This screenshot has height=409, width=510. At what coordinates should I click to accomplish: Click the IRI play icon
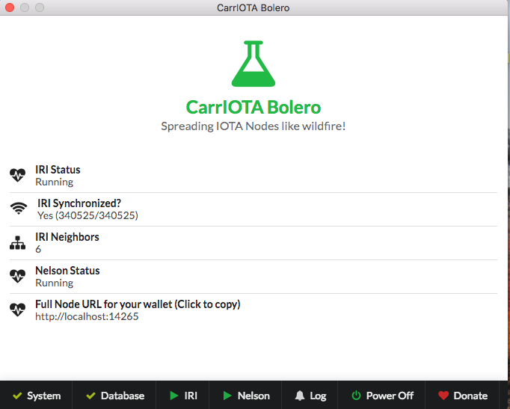click(x=174, y=396)
